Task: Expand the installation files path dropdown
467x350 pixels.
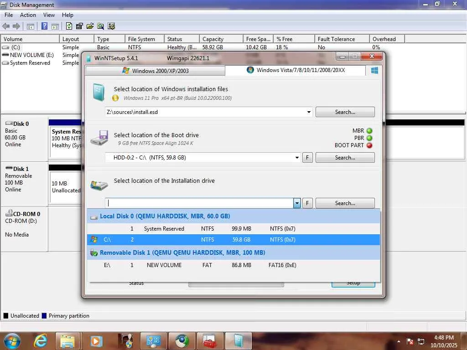Action: [x=309, y=112]
